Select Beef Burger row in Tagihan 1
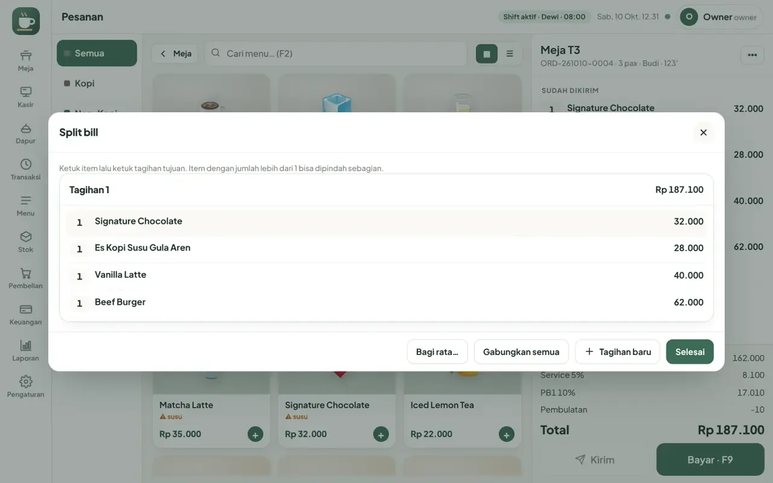773x483 pixels. tap(386, 303)
